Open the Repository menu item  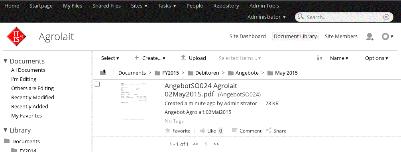pos(226,6)
